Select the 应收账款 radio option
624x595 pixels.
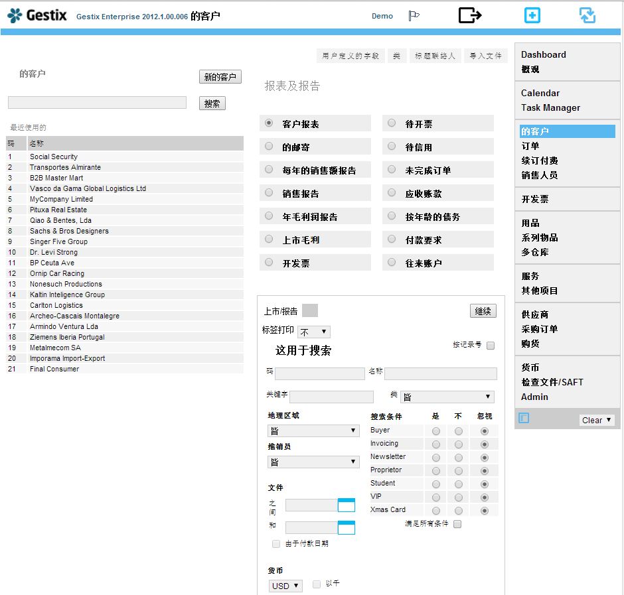click(x=392, y=192)
